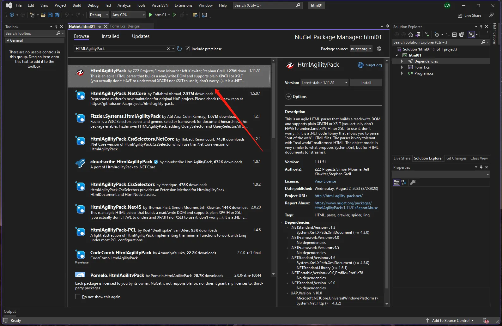Click Add to Source Control in status bar

450,321
